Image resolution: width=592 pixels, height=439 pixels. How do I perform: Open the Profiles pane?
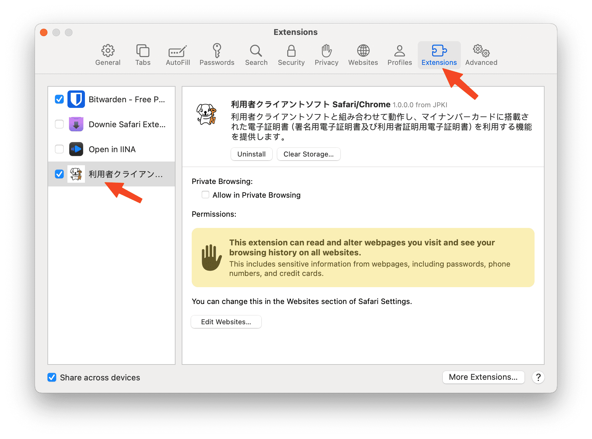[399, 55]
